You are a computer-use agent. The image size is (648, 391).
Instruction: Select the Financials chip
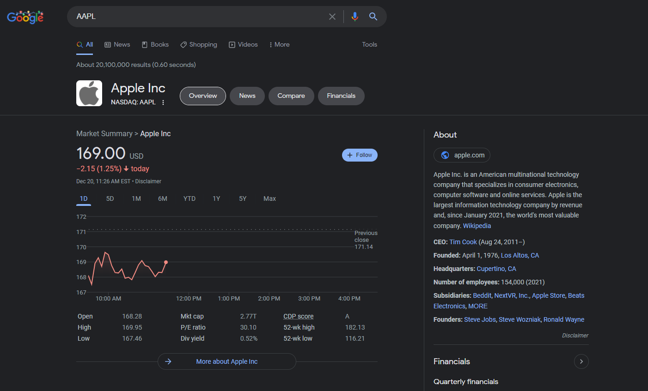coord(341,96)
